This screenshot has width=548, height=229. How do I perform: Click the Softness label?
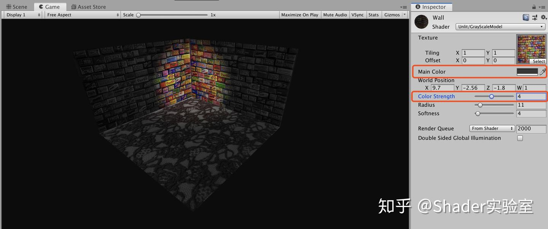(x=429, y=113)
